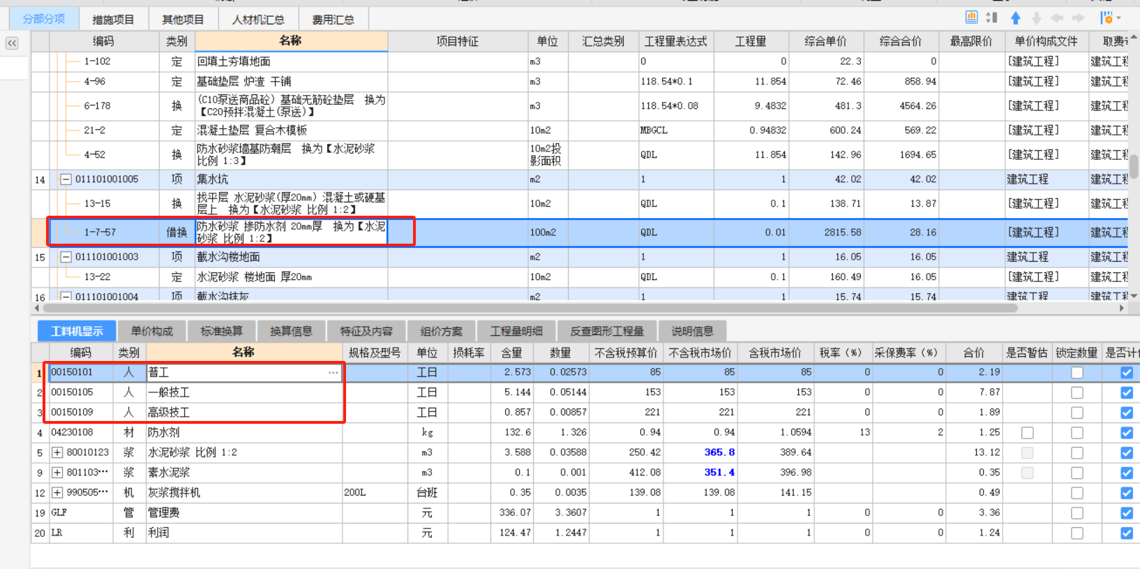This screenshot has height=569, width=1140.
Task: Select row 回填土夯填地面
Action: point(291,61)
